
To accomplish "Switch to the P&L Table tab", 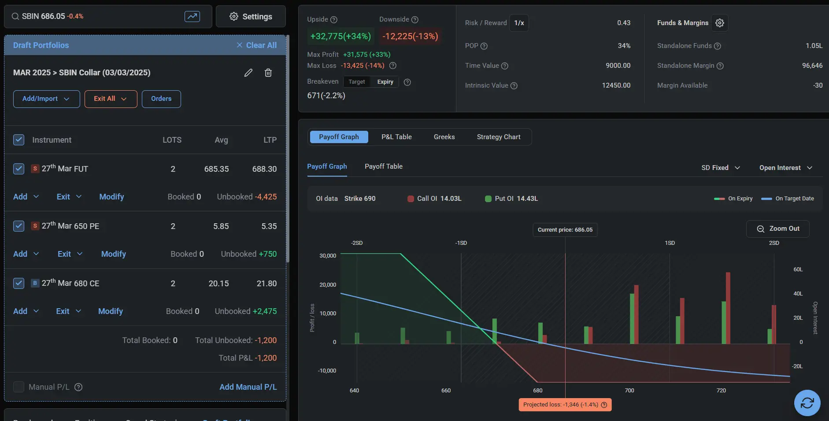I will click(396, 137).
